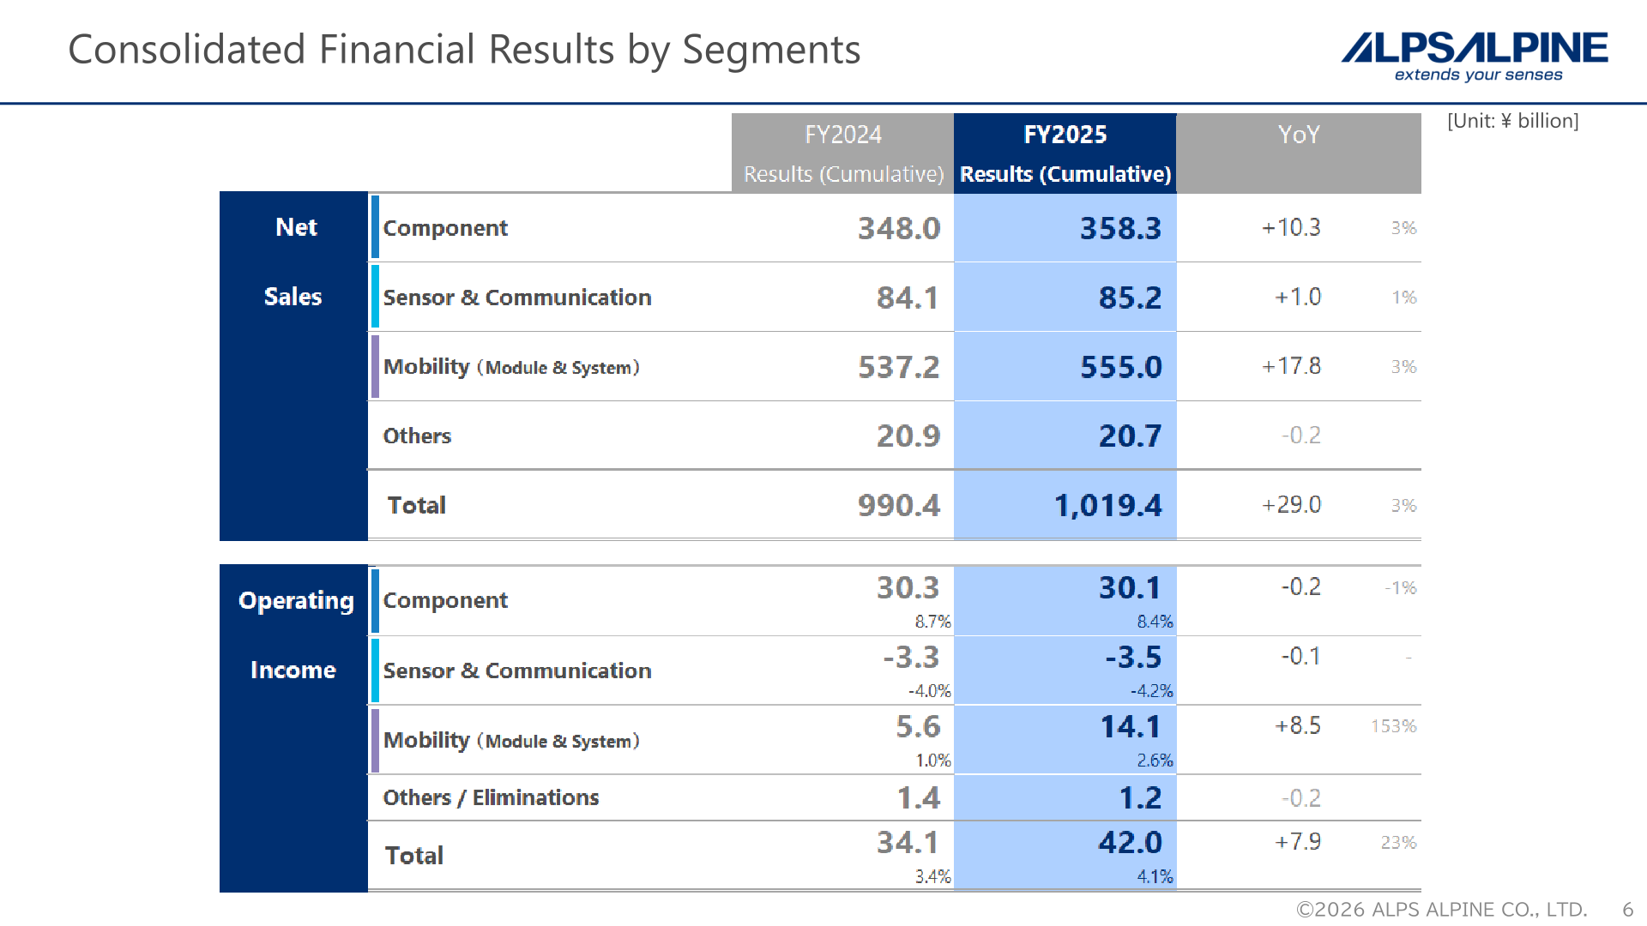Click the 4.1% total margin figure
Screen dimensions: 1647x926
click(1155, 877)
